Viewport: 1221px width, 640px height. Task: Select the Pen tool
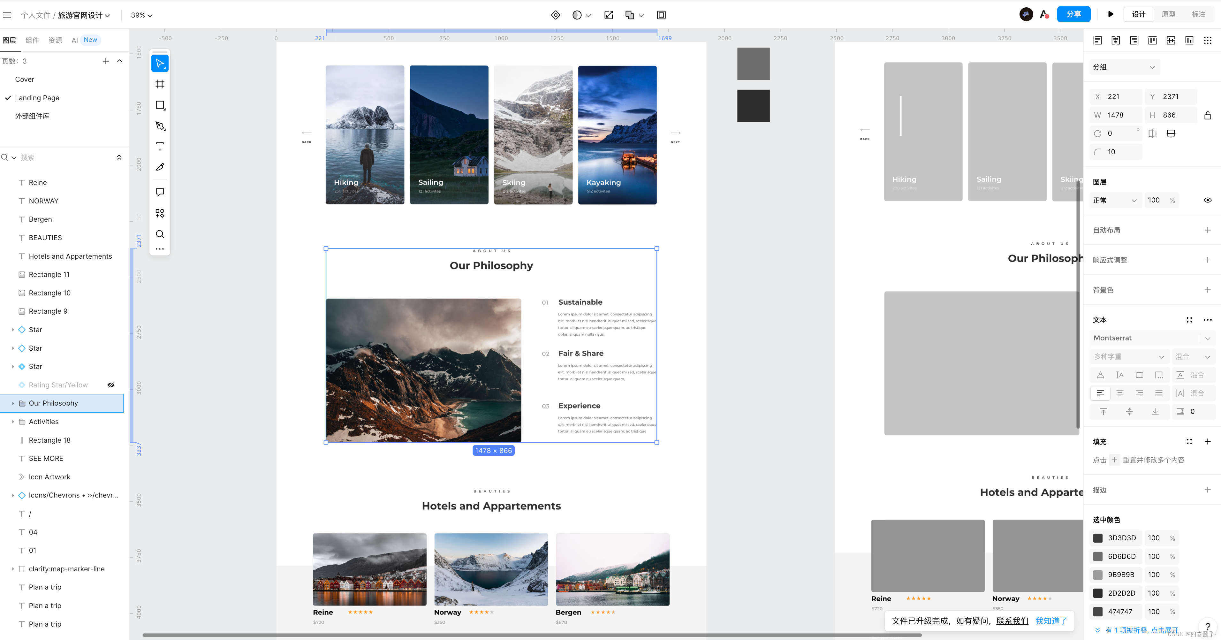coord(160,126)
